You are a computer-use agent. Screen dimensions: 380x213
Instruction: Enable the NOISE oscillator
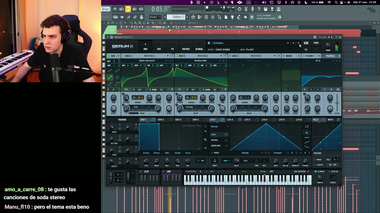(283, 56)
